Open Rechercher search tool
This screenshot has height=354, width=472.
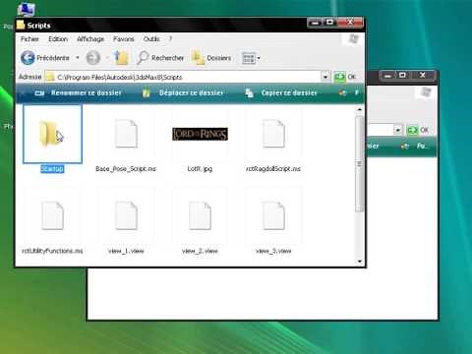[x=160, y=58]
